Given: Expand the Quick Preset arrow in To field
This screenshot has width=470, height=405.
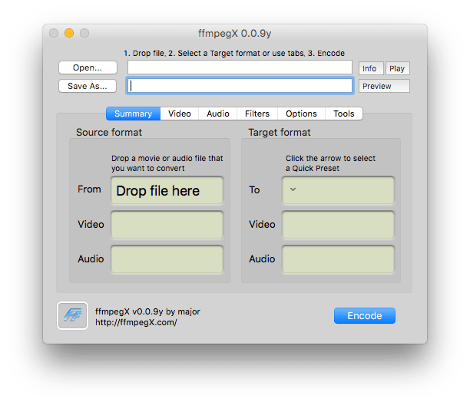Looking at the screenshot, I should point(293,189).
